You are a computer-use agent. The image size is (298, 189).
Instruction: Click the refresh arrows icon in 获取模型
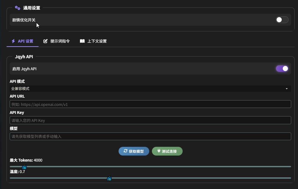pos(125,151)
